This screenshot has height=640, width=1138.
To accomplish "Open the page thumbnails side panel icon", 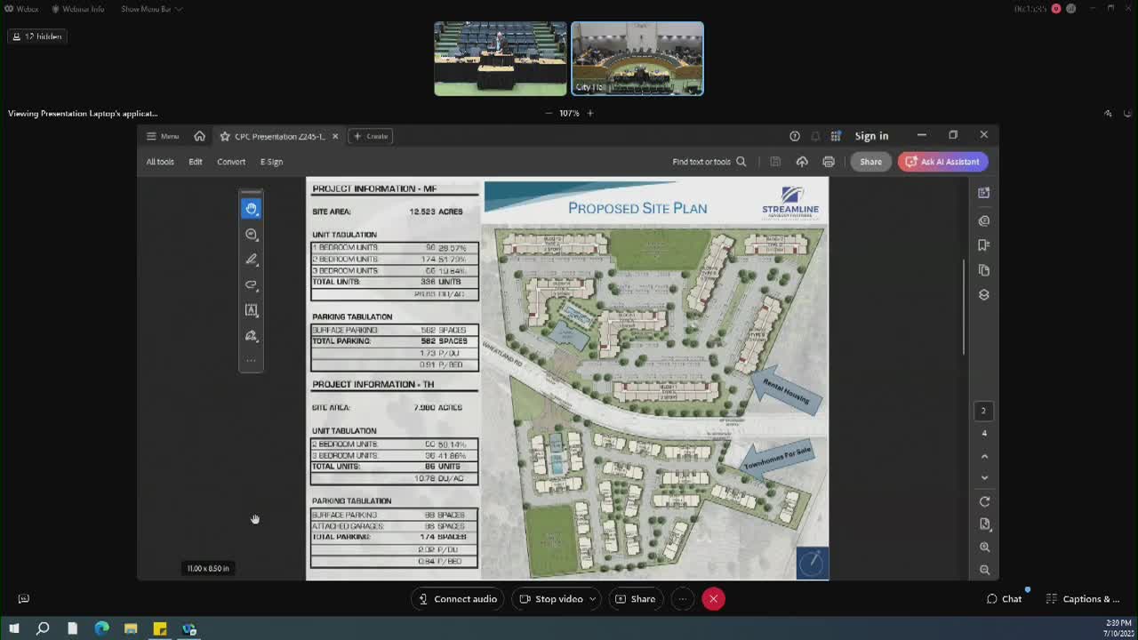I will click(x=984, y=270).
